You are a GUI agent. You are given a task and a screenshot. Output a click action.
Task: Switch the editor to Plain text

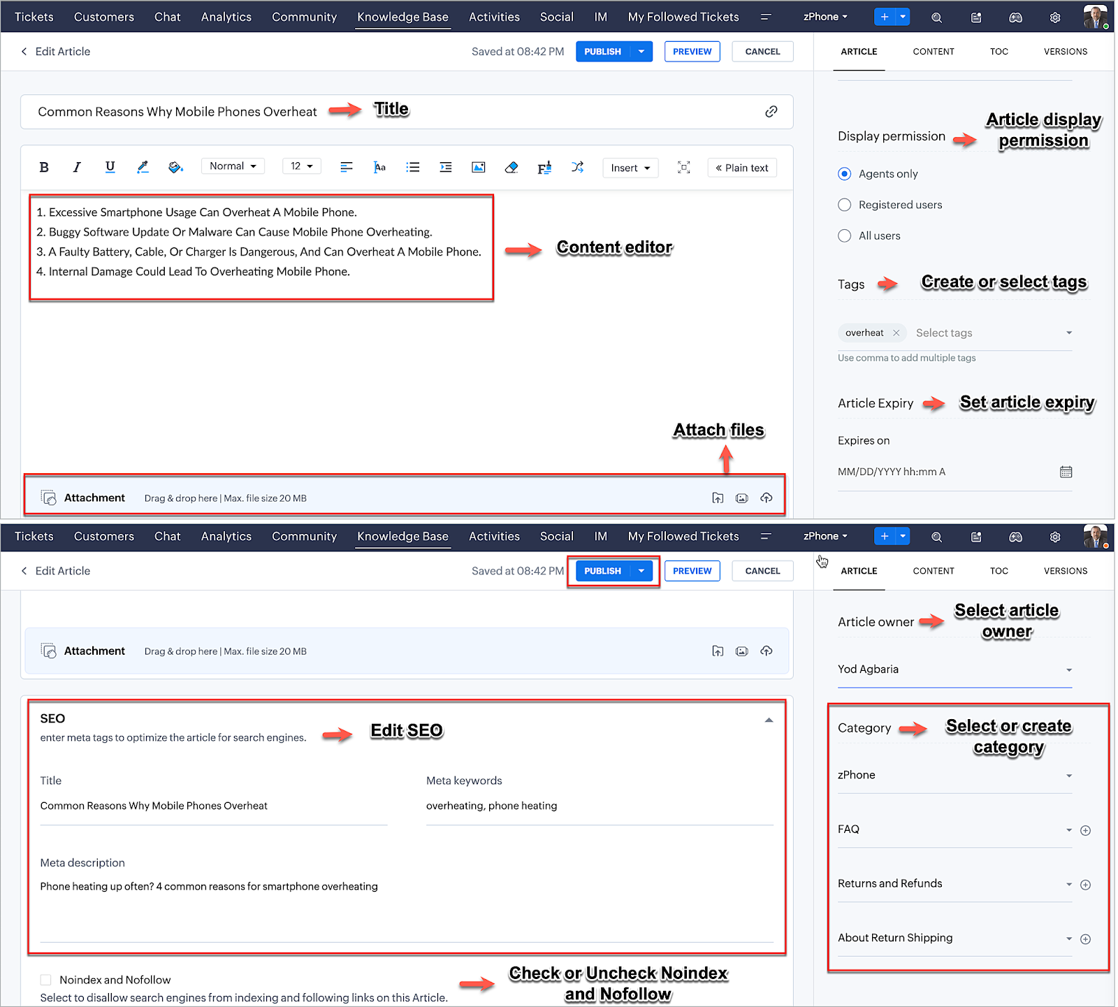[741, 168]
